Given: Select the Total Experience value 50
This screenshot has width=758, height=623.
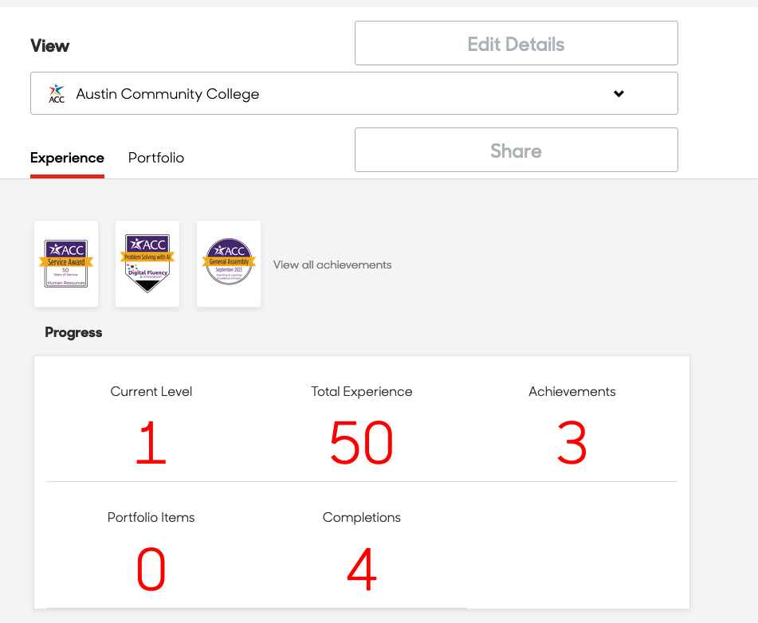Looking at the screenshot, I should click(x=362, y=442).
